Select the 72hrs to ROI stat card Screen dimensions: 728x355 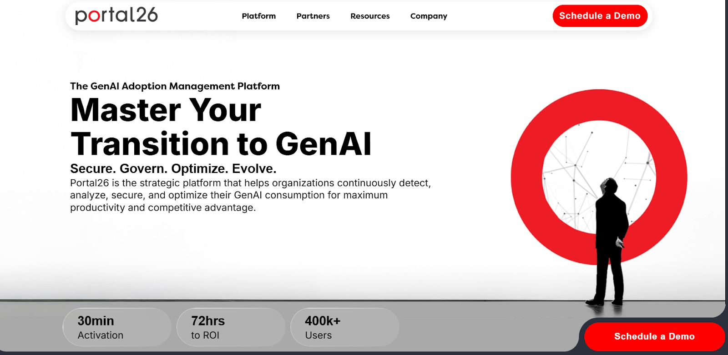click(x=231, y=327)
